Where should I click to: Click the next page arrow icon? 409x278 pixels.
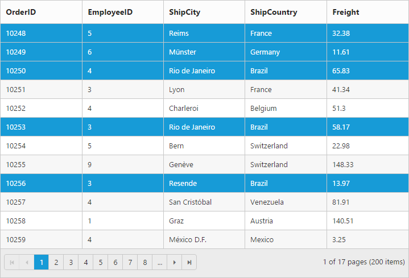coord(175,262)
